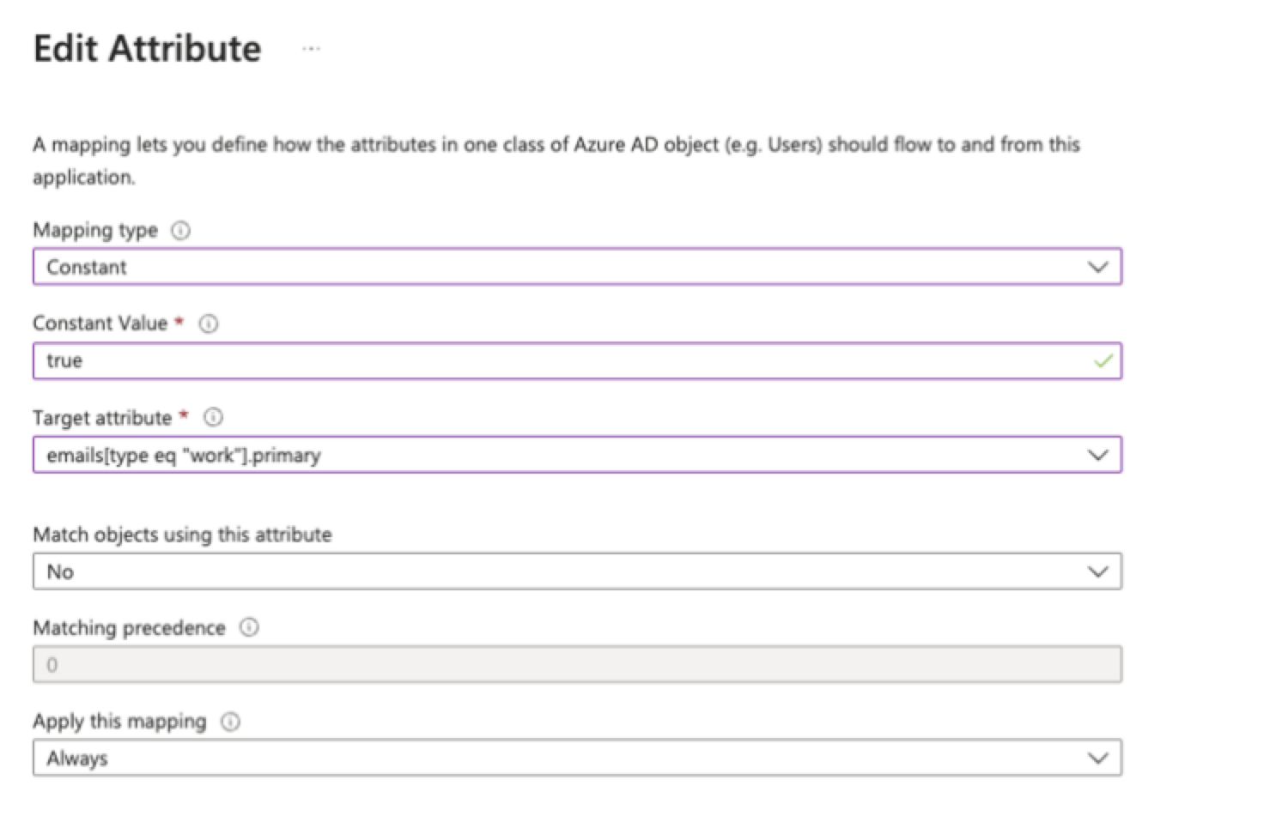Click the info icon for Apply this mapping
The height and width of the screenshot is (822, 1288).
230,722
